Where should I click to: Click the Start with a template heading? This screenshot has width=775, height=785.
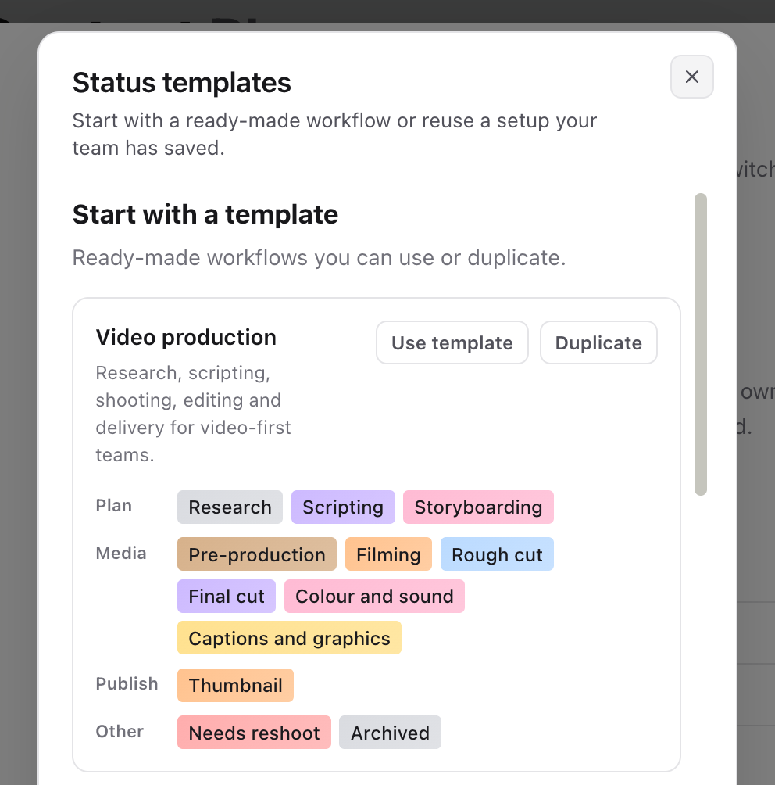(x=205, y=214)
